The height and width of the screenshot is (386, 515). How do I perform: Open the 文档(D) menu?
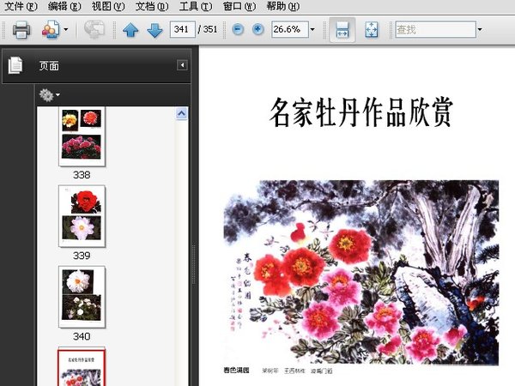coord(152,6)
